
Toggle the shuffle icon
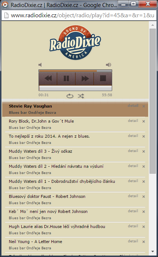(81, 96)
